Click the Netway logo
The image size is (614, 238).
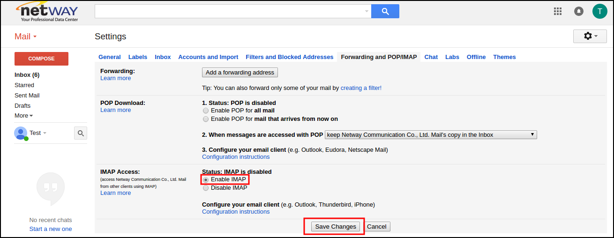[x=47, y=12]
